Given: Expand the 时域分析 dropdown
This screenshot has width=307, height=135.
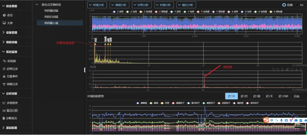Looking at the screenshot, I should pos(97,5).
